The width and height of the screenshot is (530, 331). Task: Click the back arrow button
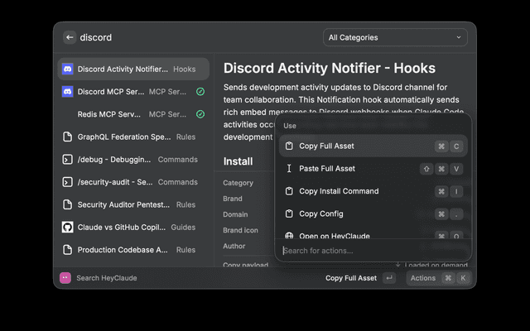pos(70,37)
